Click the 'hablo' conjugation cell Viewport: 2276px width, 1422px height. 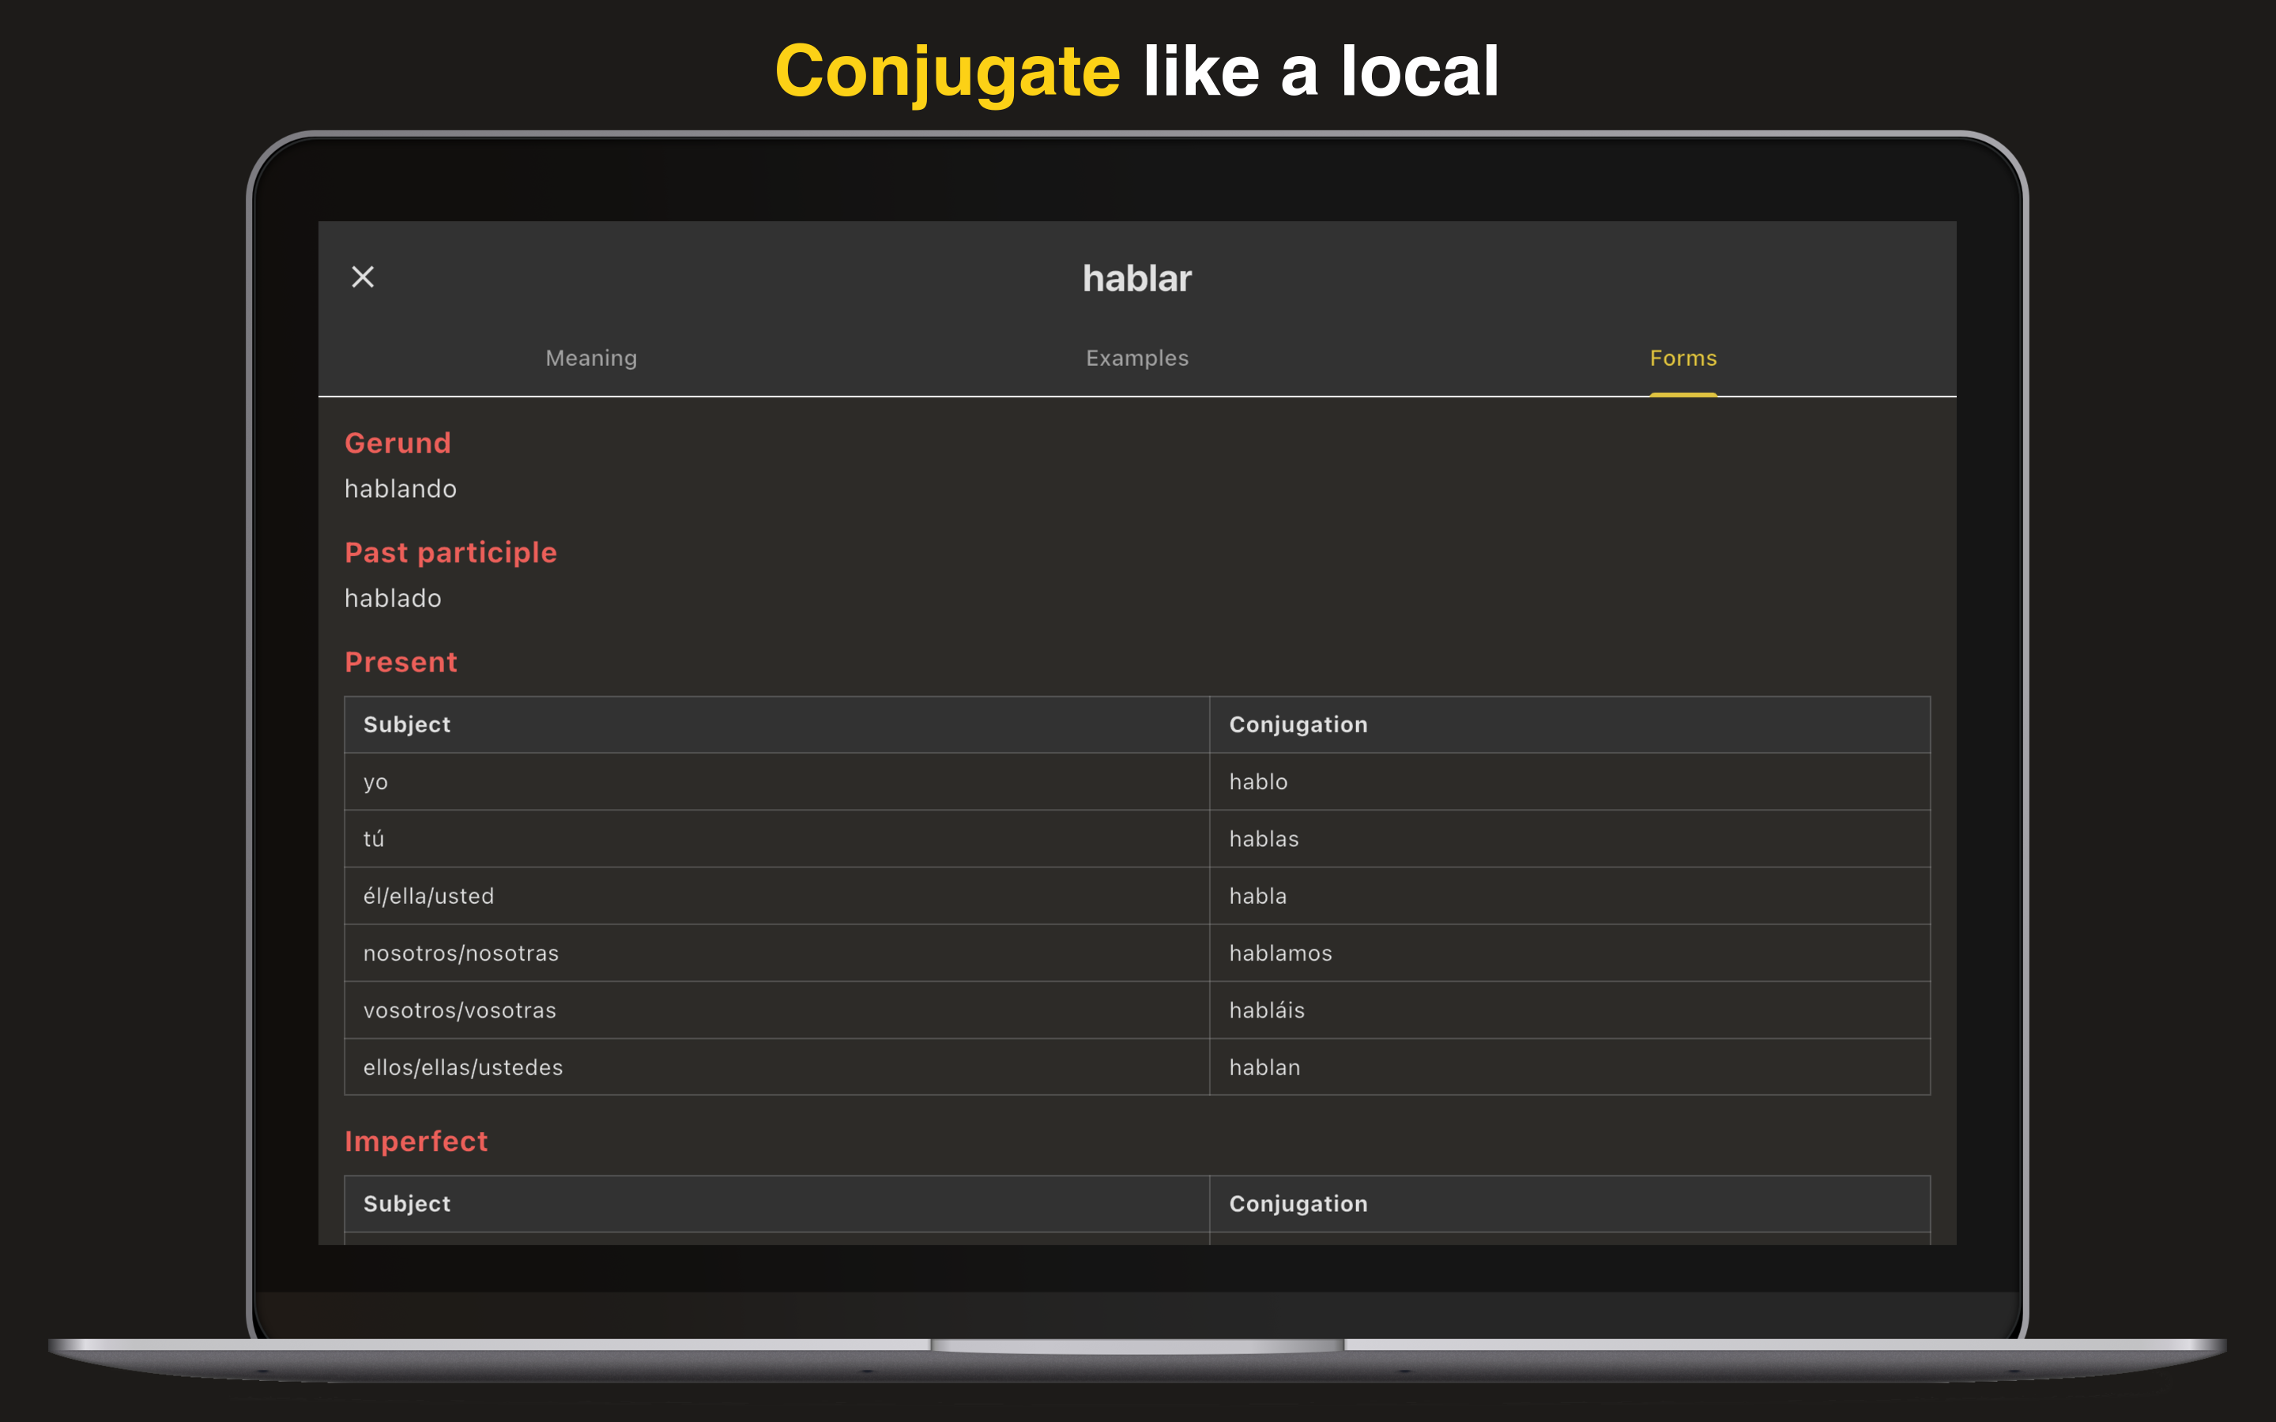coord(1569,781)
